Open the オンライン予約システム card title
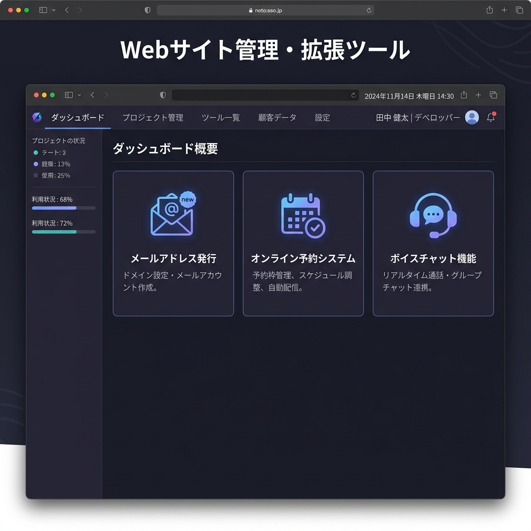 [x=303, y=258]
